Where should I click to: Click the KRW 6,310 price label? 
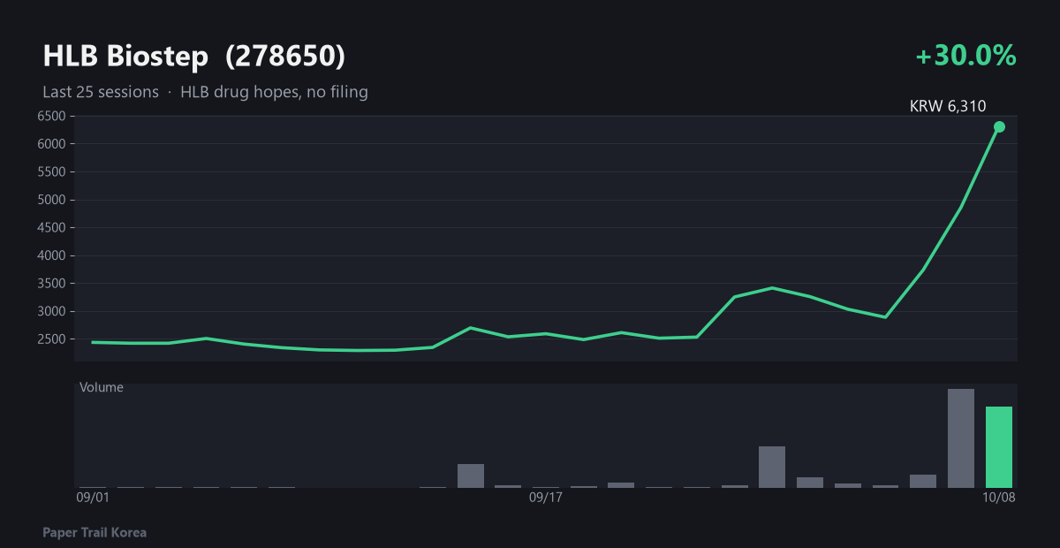tap(948, 106)
